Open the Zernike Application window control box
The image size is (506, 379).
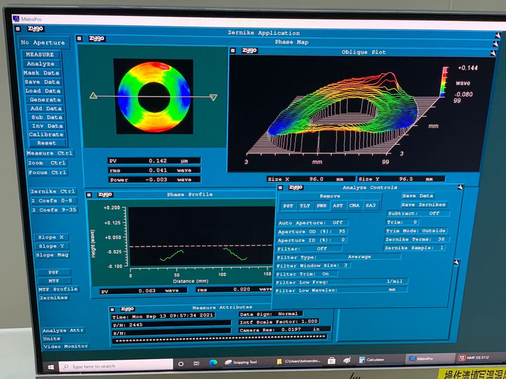18,29
